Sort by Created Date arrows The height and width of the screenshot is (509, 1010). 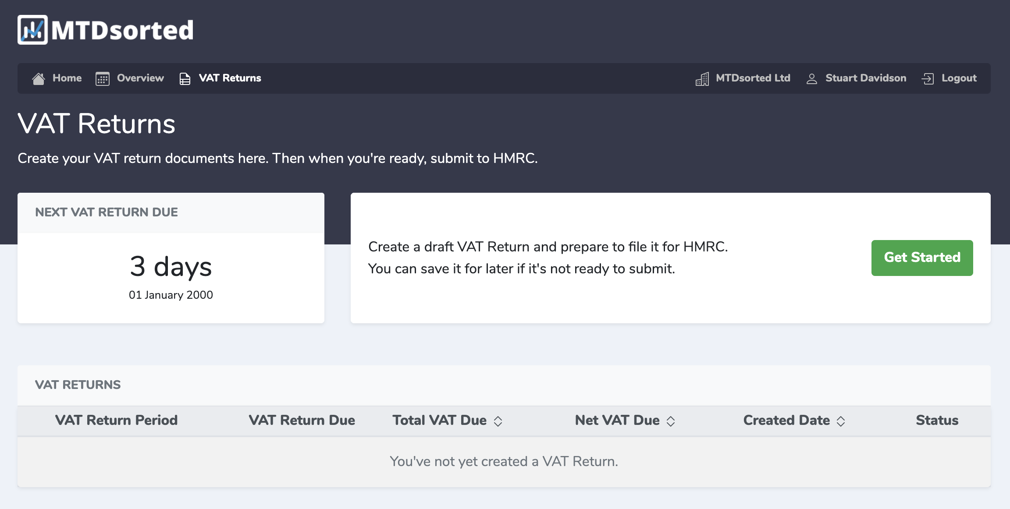(x=841, y=421)
